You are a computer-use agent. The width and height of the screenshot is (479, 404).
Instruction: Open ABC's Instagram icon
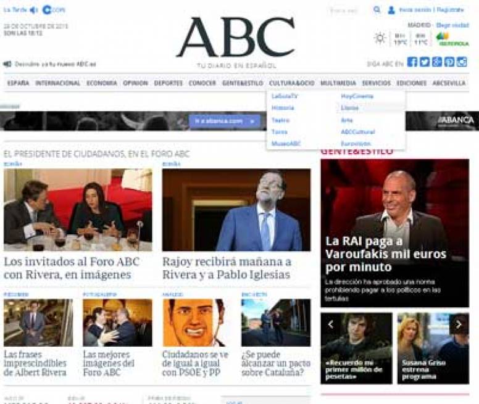(462, 62)
